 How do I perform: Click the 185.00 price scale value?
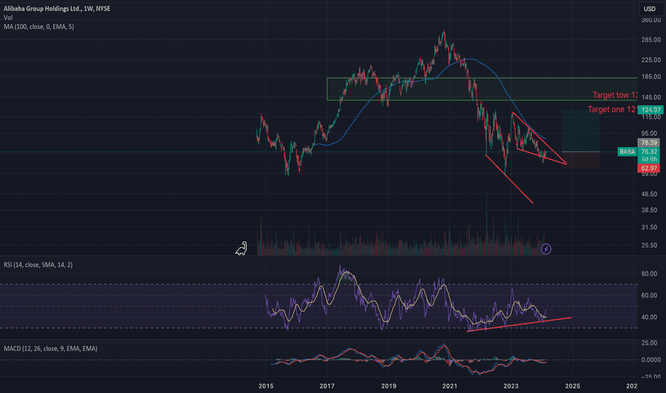point(651,76)
